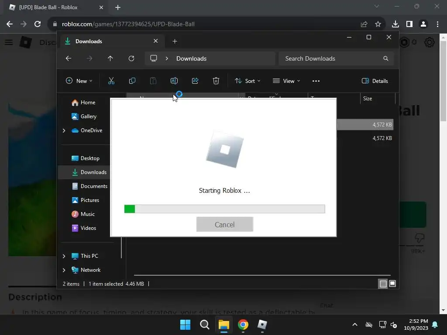Click Roblox icon in taskbar
This screenshot has width=447, height=335.
coord(262,325)
